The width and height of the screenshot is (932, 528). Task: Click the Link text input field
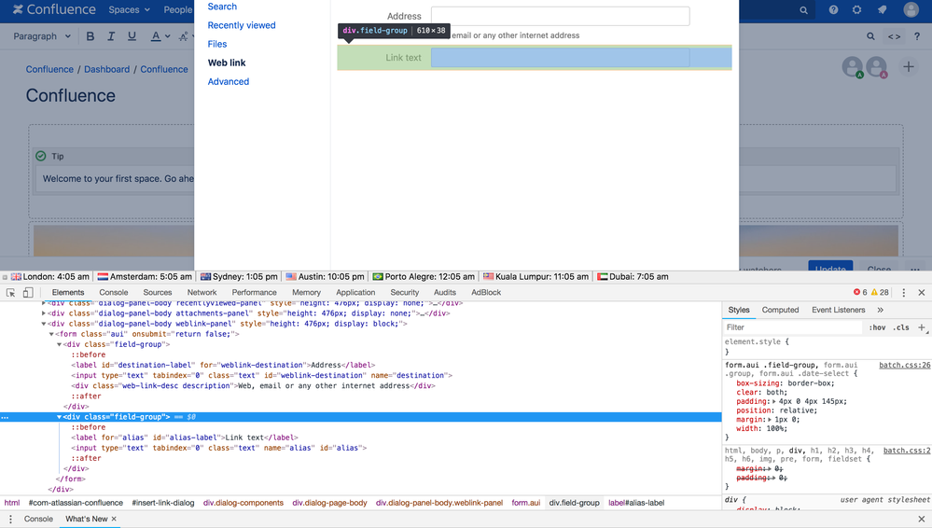(x=560, y=58)
